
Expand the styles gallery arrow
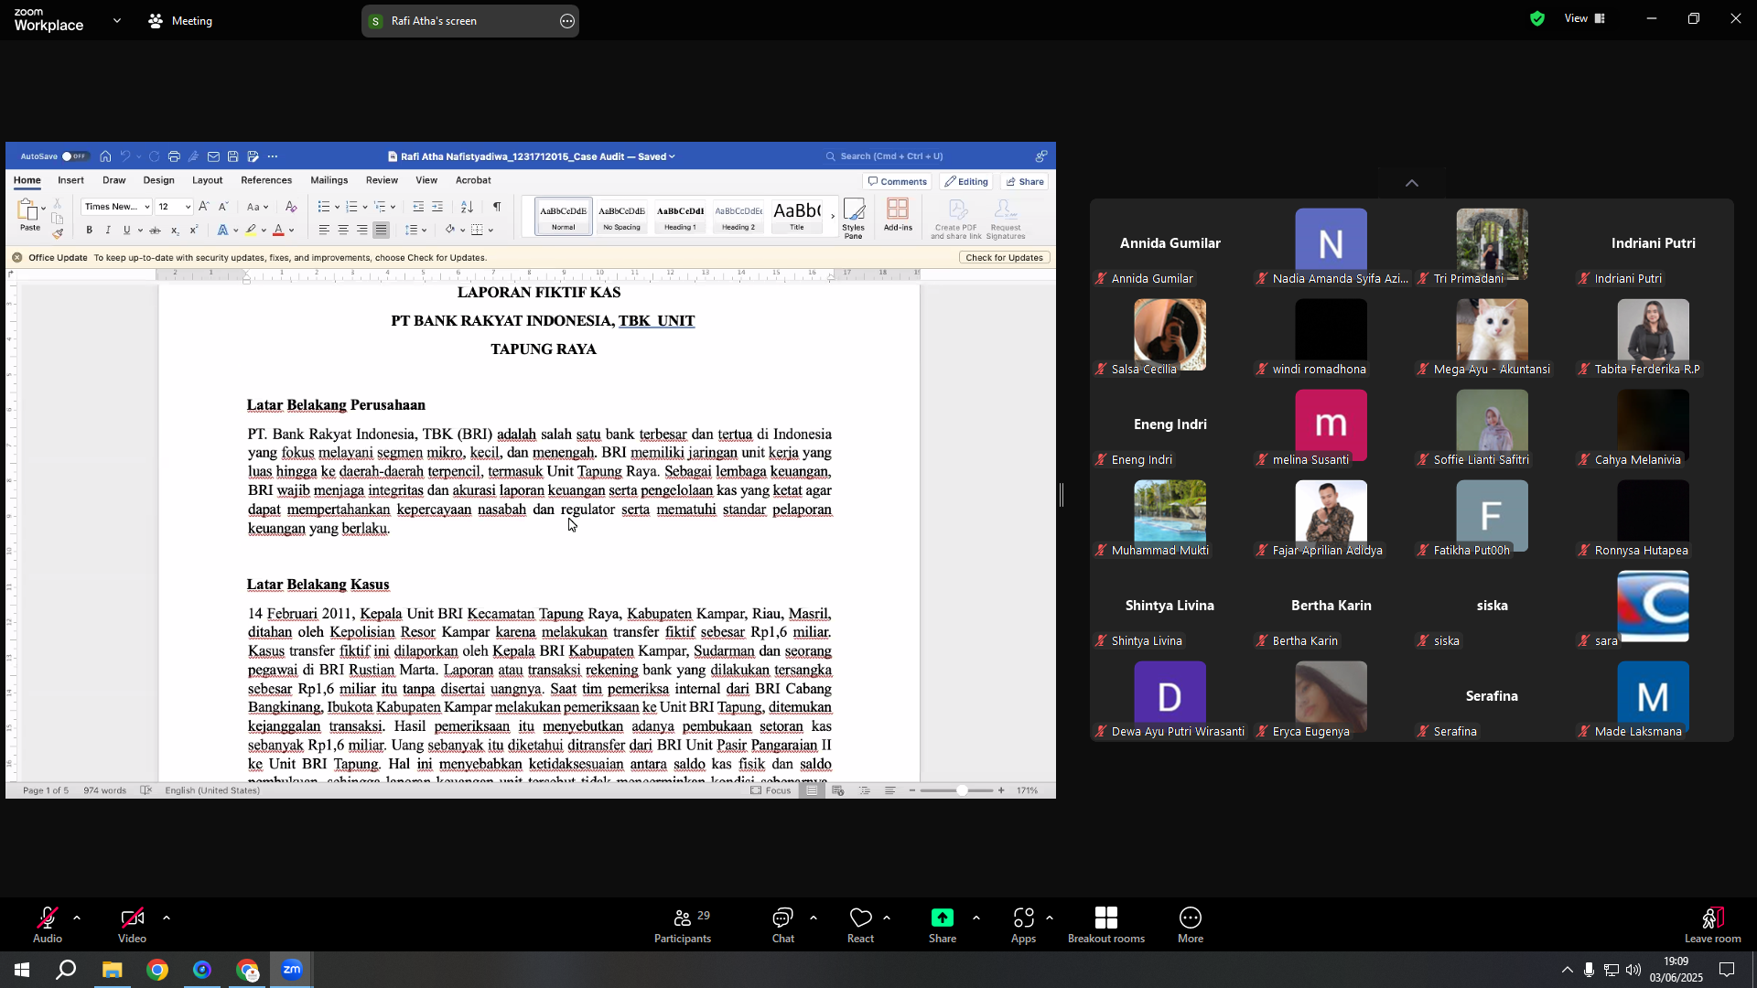833,217
